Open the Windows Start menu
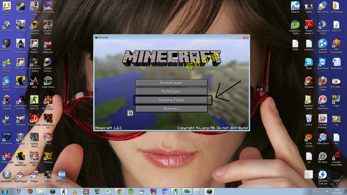Viewport: 347px width, 195px height. pos(5,191)
